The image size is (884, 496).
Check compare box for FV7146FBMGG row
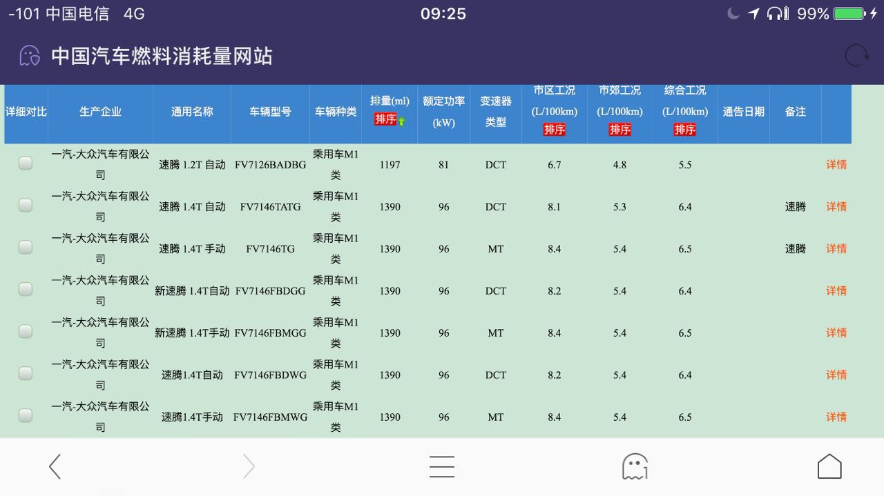coord(26,331)
